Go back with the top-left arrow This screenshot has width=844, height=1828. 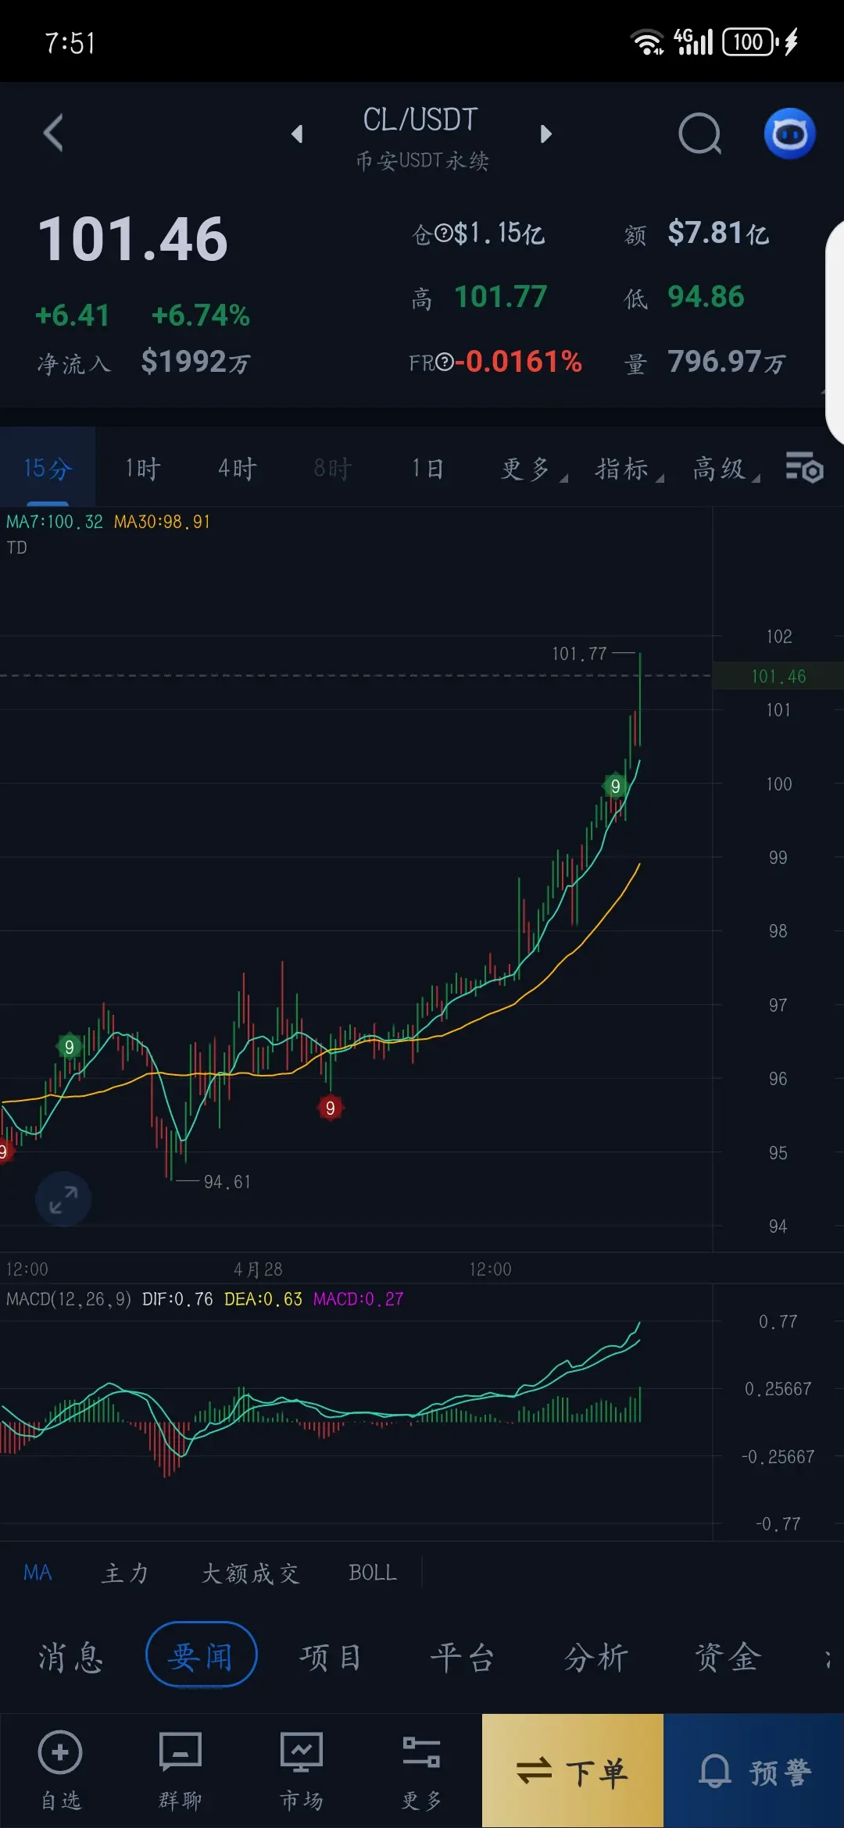53,133
